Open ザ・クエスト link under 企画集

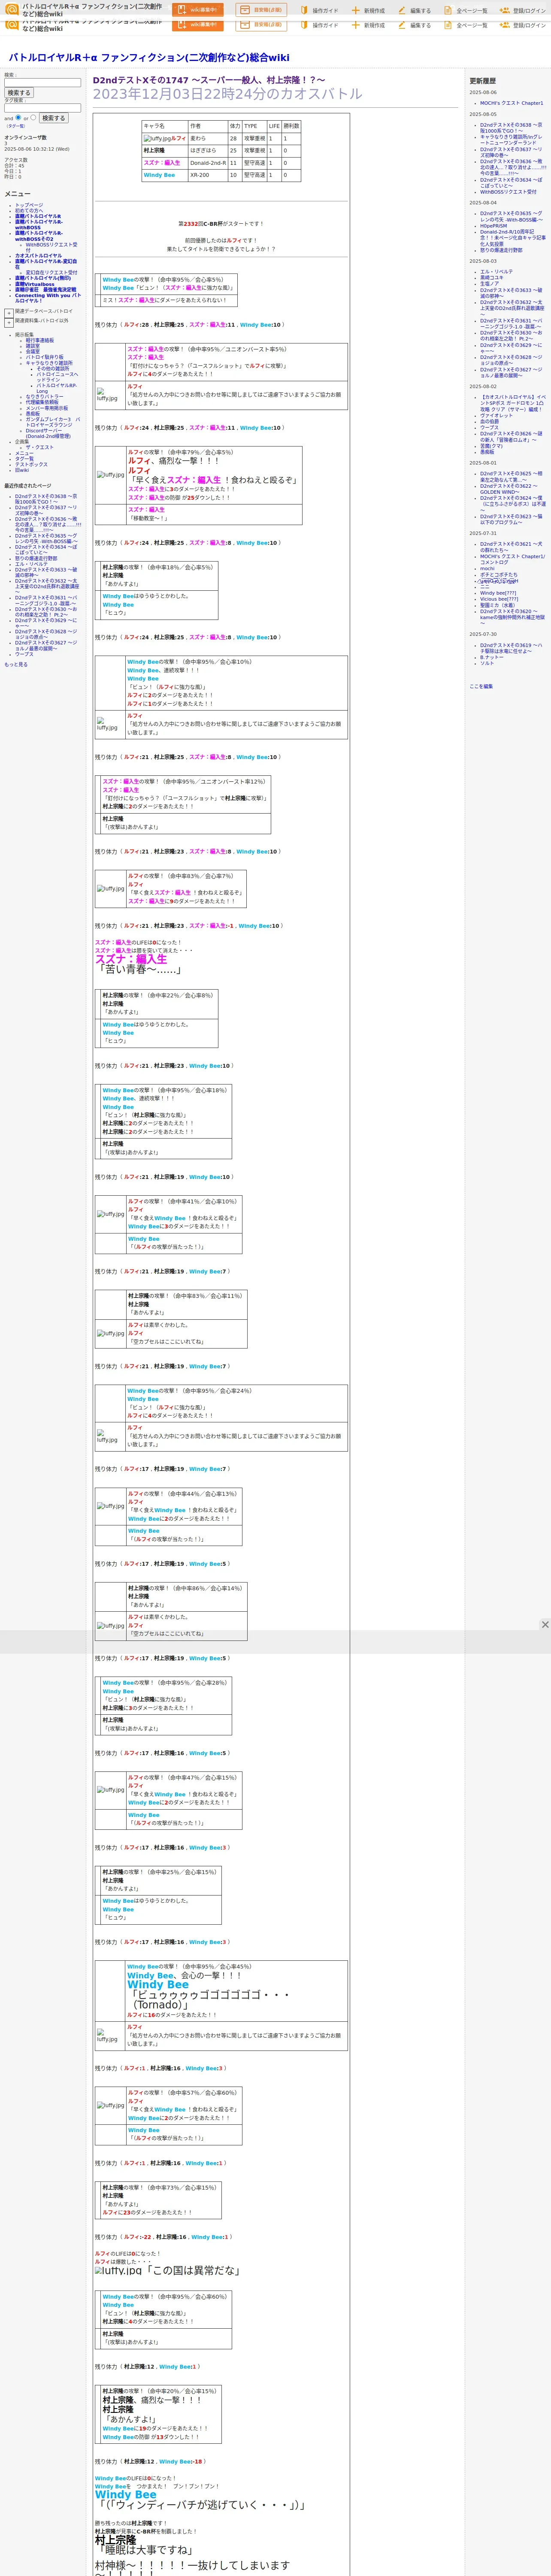(40, 447)
